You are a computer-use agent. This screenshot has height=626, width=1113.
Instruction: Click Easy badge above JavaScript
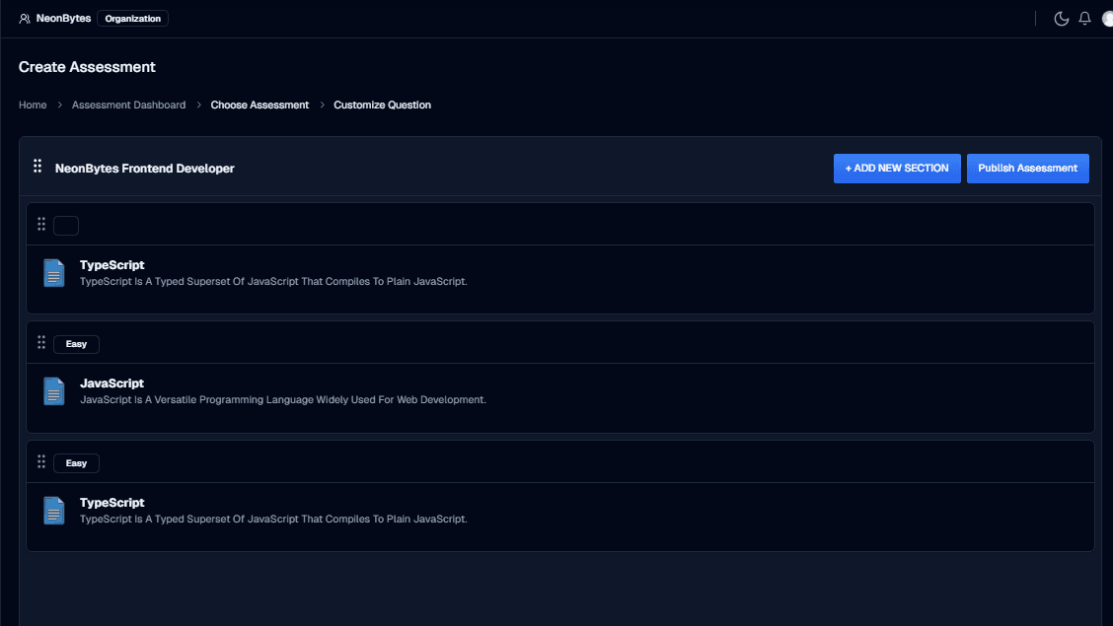tap(77, 344)
